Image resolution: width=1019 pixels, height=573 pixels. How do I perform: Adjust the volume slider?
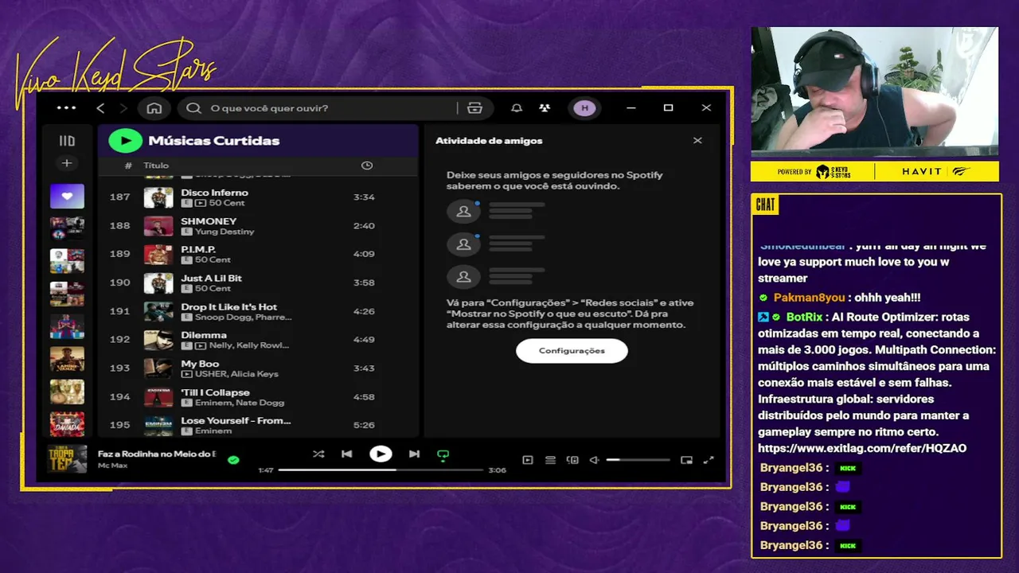coord(638,460)
